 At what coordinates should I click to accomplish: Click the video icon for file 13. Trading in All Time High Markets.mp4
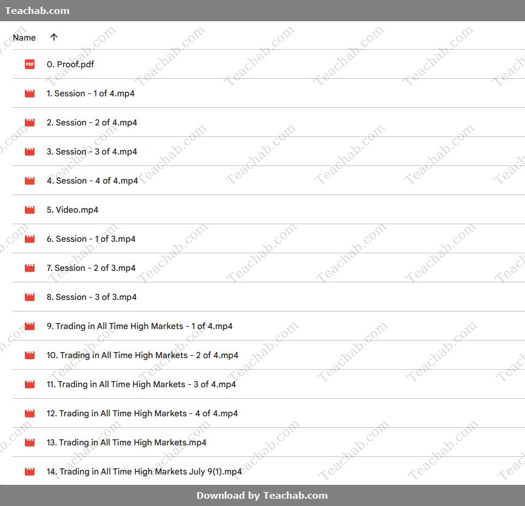30,443
